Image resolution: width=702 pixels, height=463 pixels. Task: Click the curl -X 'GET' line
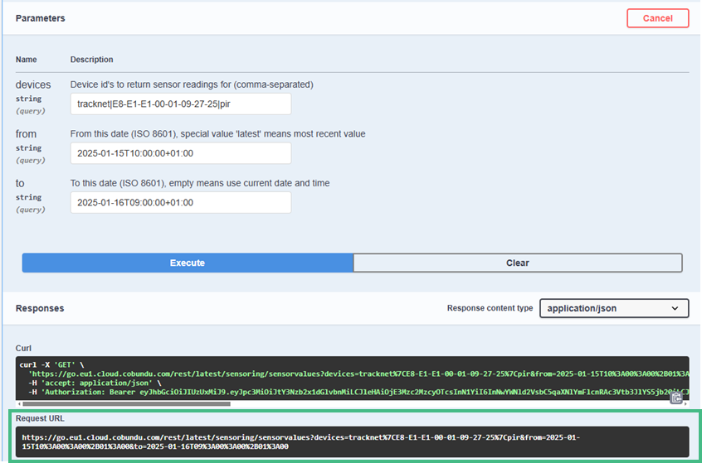52,365
